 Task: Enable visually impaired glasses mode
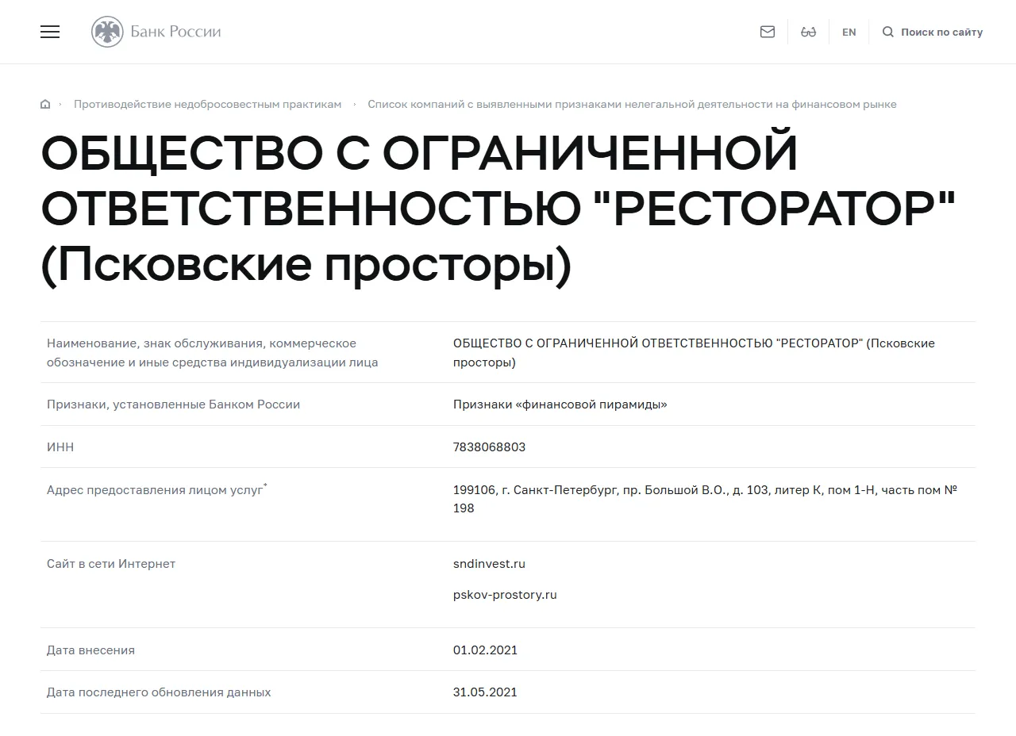[x=808, y=32]
